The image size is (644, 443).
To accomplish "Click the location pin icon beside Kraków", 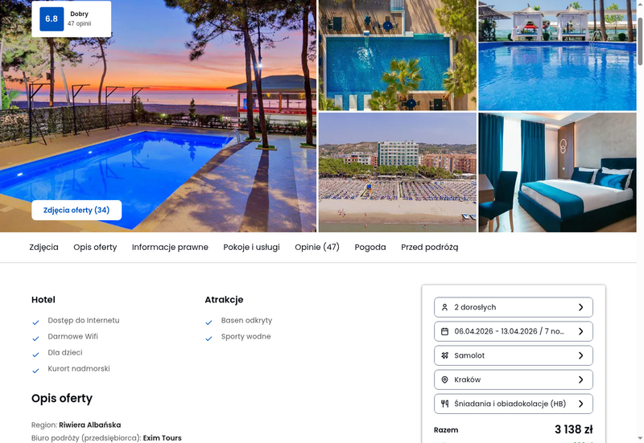I will [444, 379].
